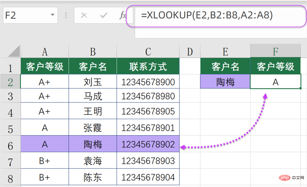Select cell C4 with 12345678905
Viewport: 307px width, 187px height.
point(148,111)
